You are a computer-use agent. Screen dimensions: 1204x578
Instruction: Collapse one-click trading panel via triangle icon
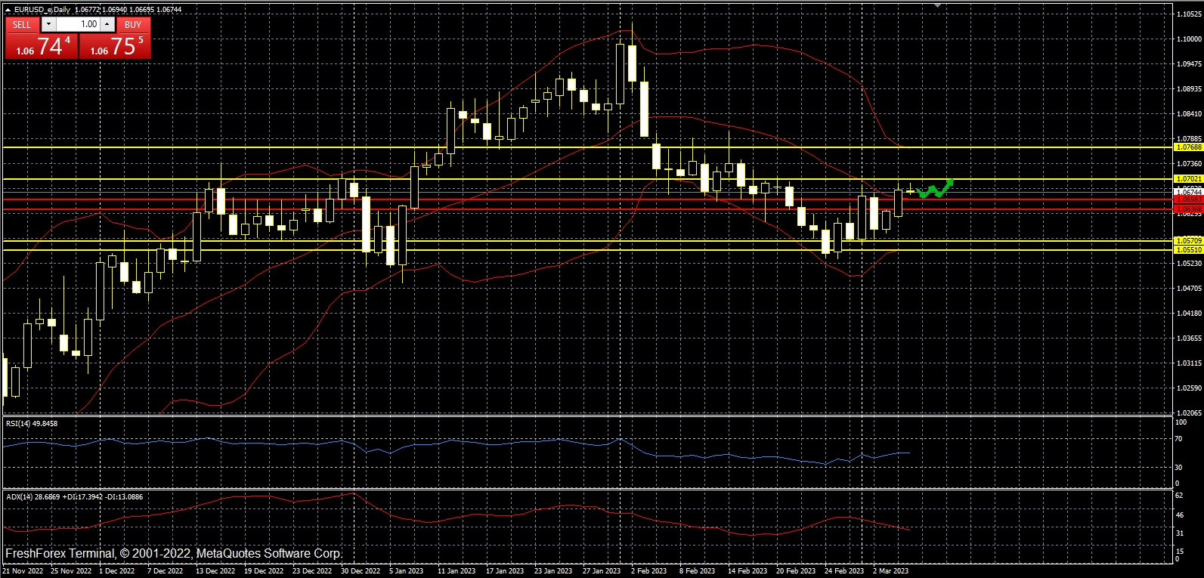pos(8,10)
